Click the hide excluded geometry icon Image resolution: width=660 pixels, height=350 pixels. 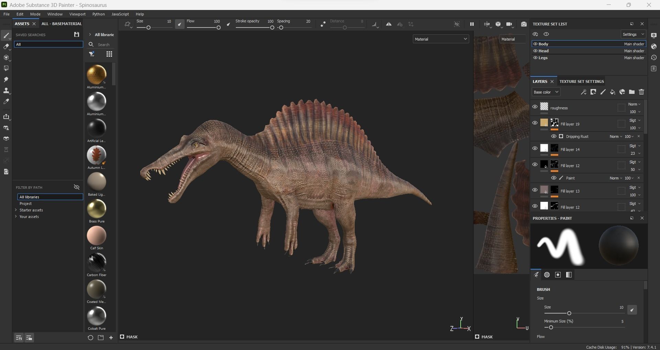point(457,24)
